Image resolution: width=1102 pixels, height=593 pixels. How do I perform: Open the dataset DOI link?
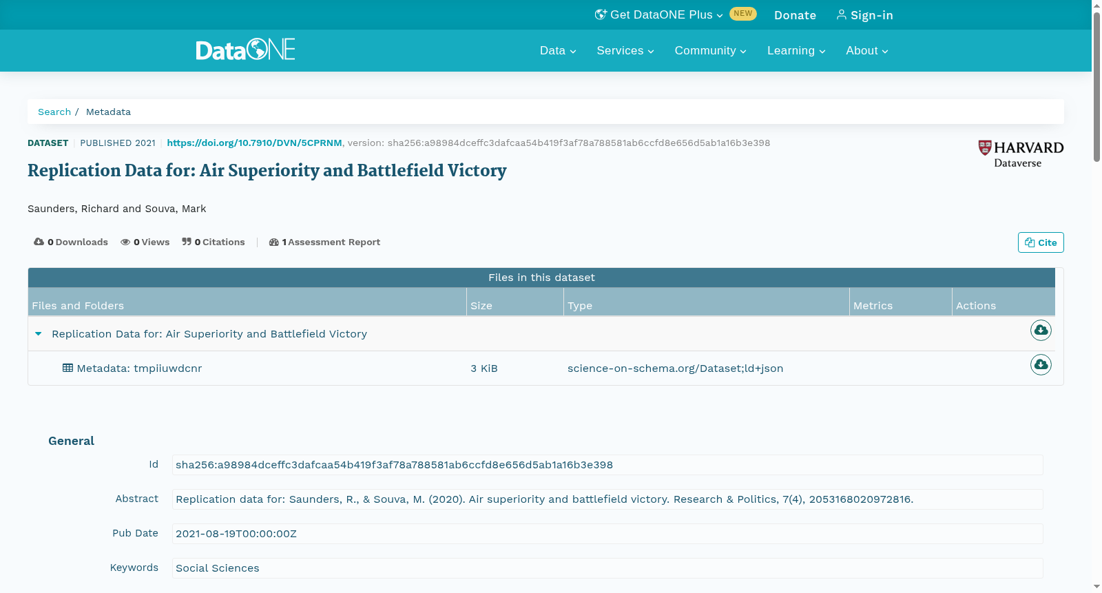tap(254, 143)
